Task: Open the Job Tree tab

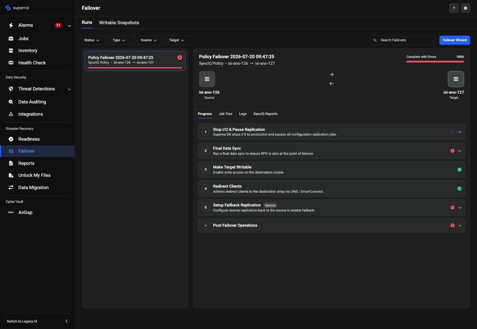Action: click(225, 114)
